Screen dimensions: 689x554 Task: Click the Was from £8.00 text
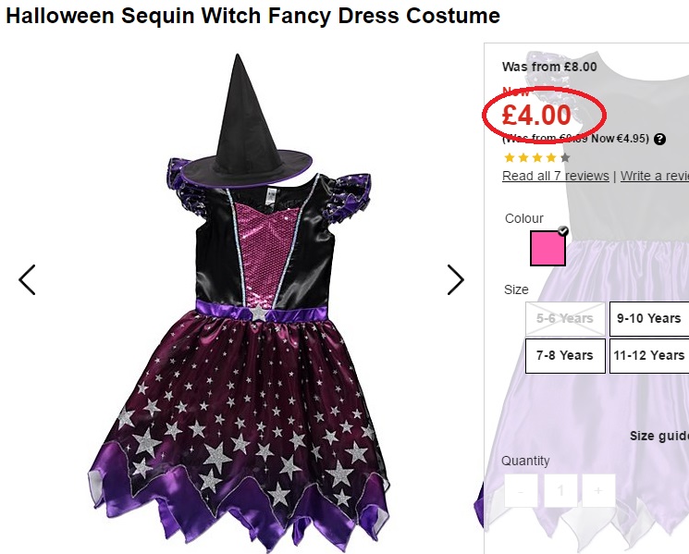coord(549,67)
